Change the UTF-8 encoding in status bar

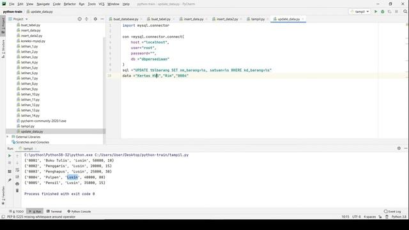tap(357, 217)
